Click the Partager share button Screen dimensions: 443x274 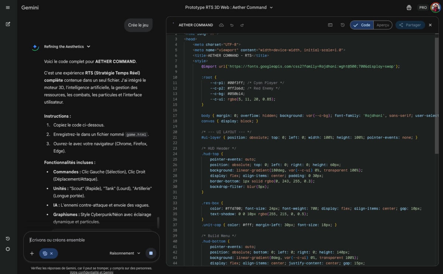pyautogui.click(x=410, y=25)
